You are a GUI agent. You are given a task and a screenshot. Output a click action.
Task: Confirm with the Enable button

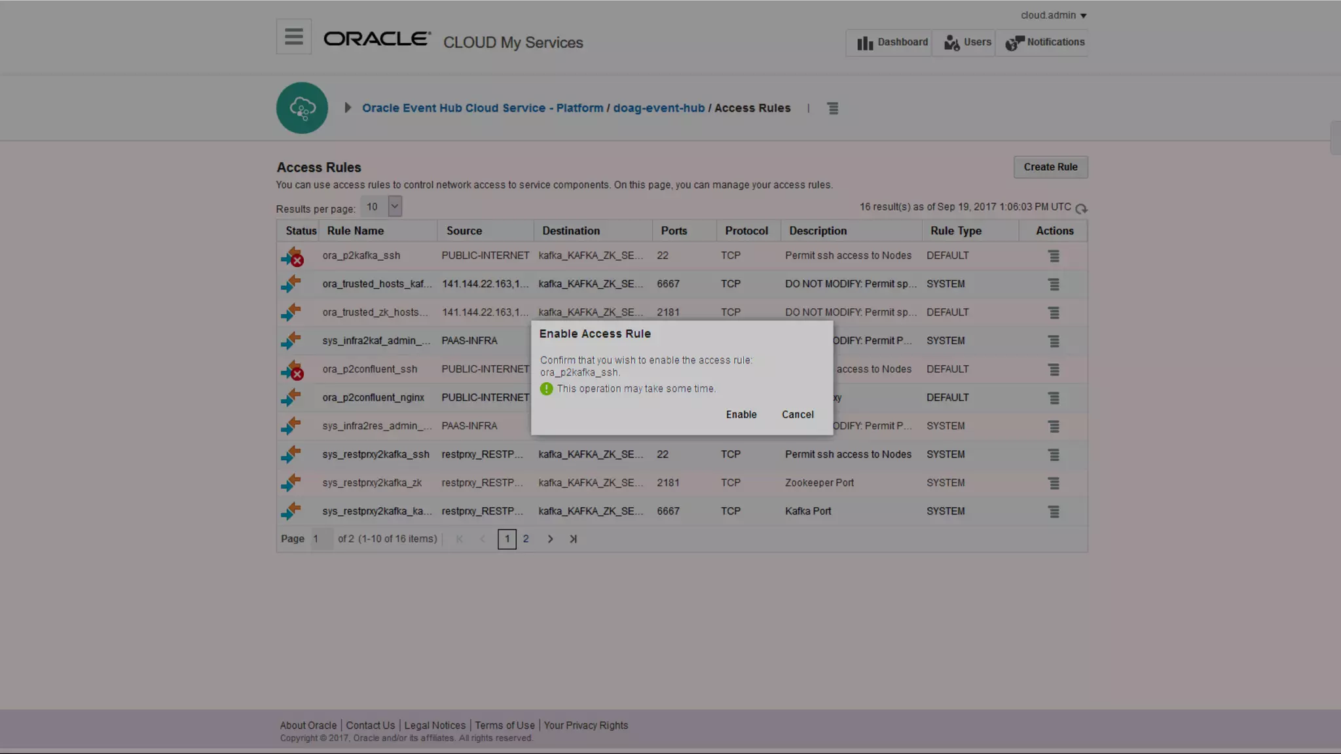pyautogui.click(x=741, y=415)
